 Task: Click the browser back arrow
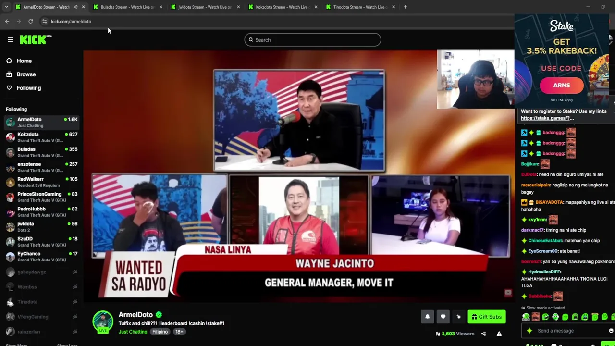coord(7,21)
